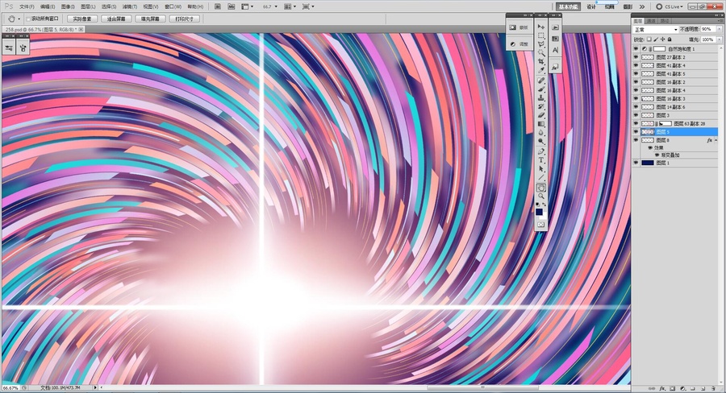Screen dimensions: 726x393
Task: Click the 打印尺寸 button
Action: coord(185,19)
